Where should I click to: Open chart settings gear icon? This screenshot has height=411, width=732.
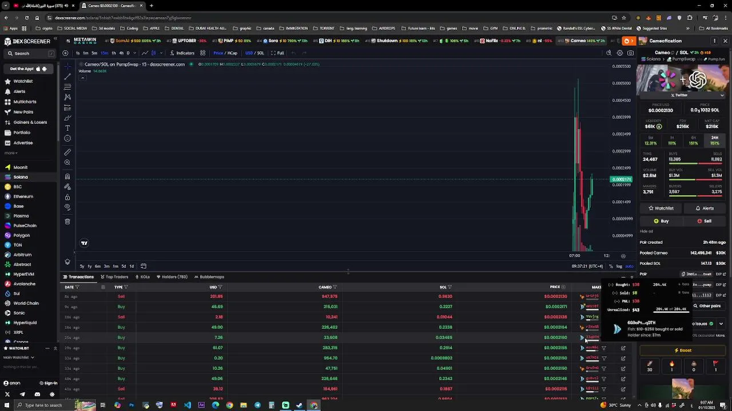coord(619,53)
